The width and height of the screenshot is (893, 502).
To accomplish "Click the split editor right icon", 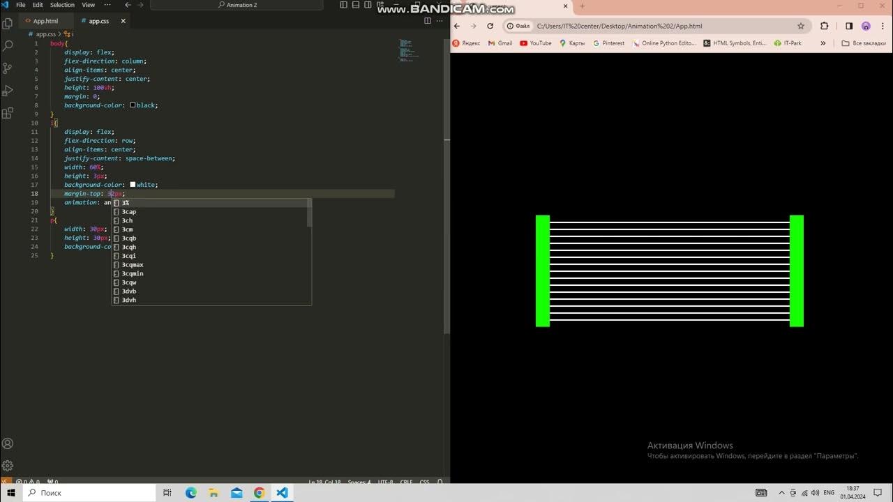I will click(x=428, y=21).
